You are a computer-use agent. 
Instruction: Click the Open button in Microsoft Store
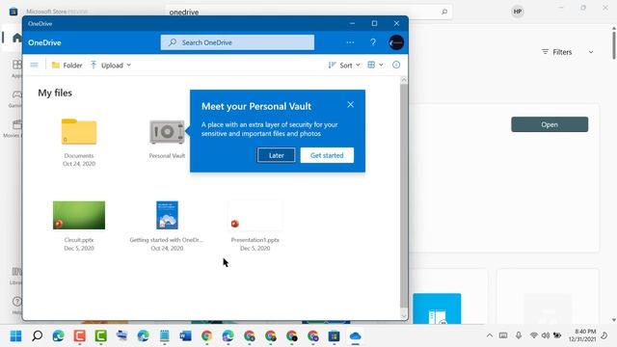550,124
